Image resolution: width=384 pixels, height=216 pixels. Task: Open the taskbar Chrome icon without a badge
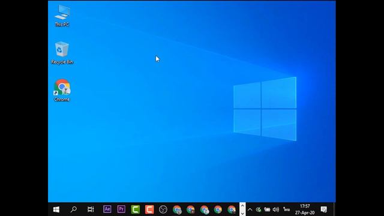(x=218, y=209)
